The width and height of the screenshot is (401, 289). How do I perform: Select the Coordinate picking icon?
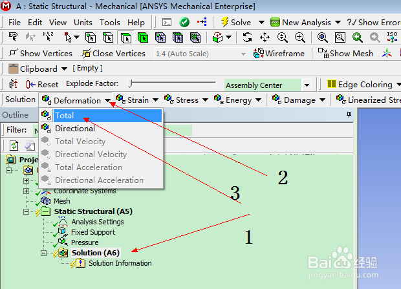(x=48, y=37)
